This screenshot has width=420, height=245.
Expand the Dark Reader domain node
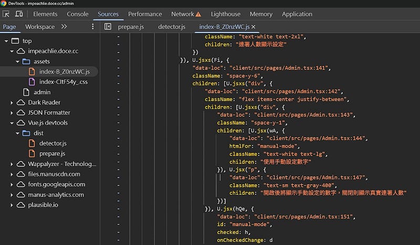click(x=12, y=103)
